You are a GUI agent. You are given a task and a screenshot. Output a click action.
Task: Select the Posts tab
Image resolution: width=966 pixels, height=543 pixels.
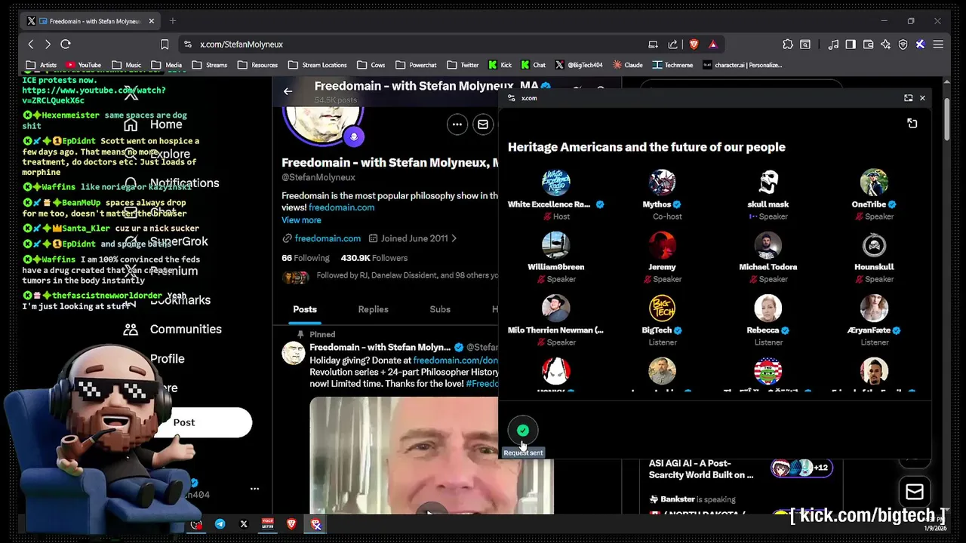[305, 309]
